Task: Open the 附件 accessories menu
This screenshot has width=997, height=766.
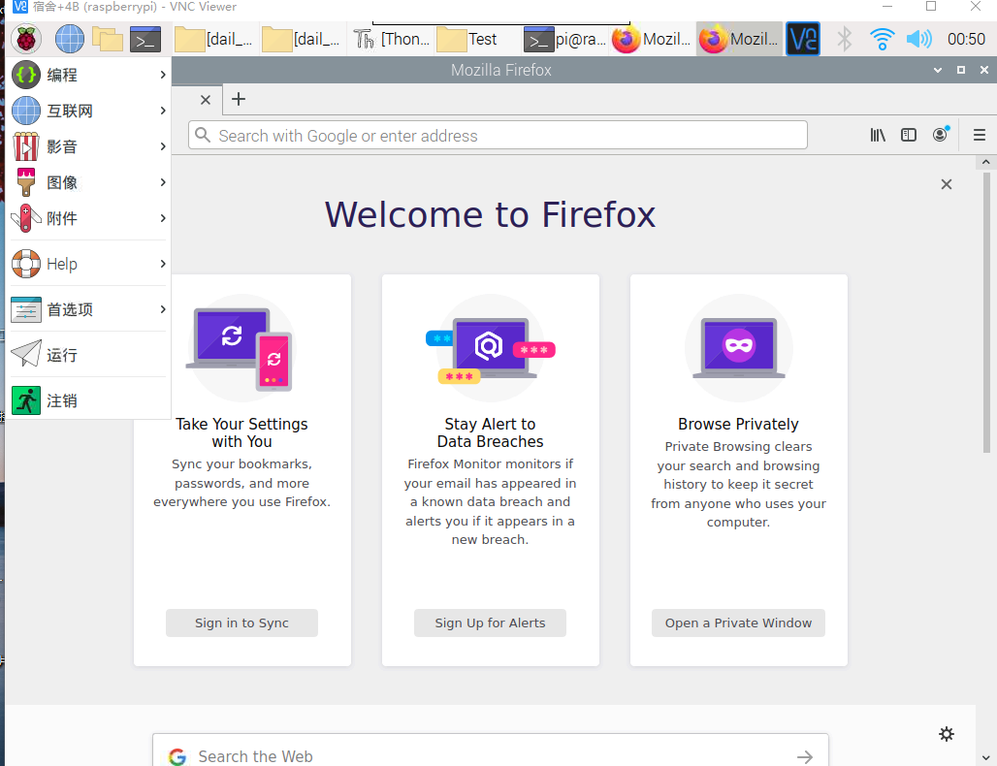Action: point(88,218)
